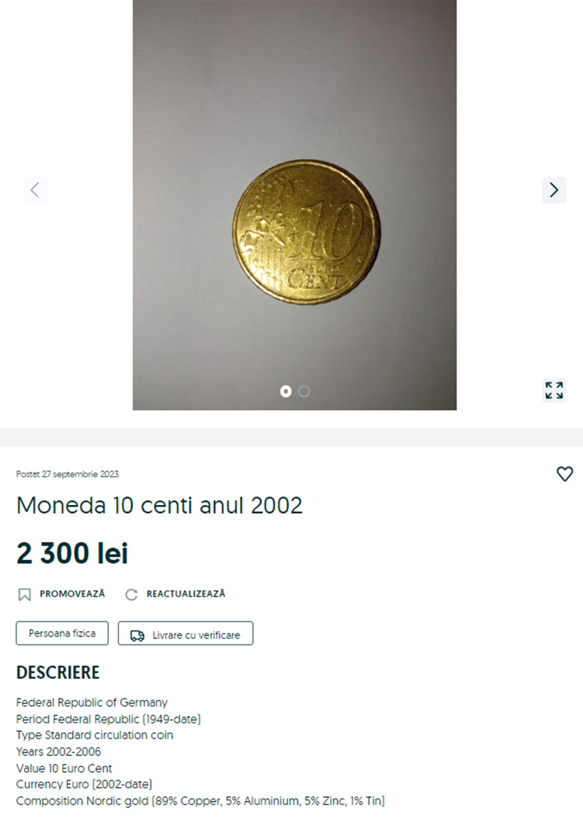Click the DESCRIERE heading
Image resolution: width=583 pixels, height=817 pixels.
(x=58, y=673)
